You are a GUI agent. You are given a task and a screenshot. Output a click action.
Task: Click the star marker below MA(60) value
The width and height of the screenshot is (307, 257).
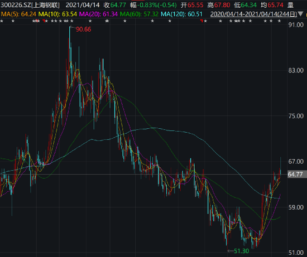point(152,21)
